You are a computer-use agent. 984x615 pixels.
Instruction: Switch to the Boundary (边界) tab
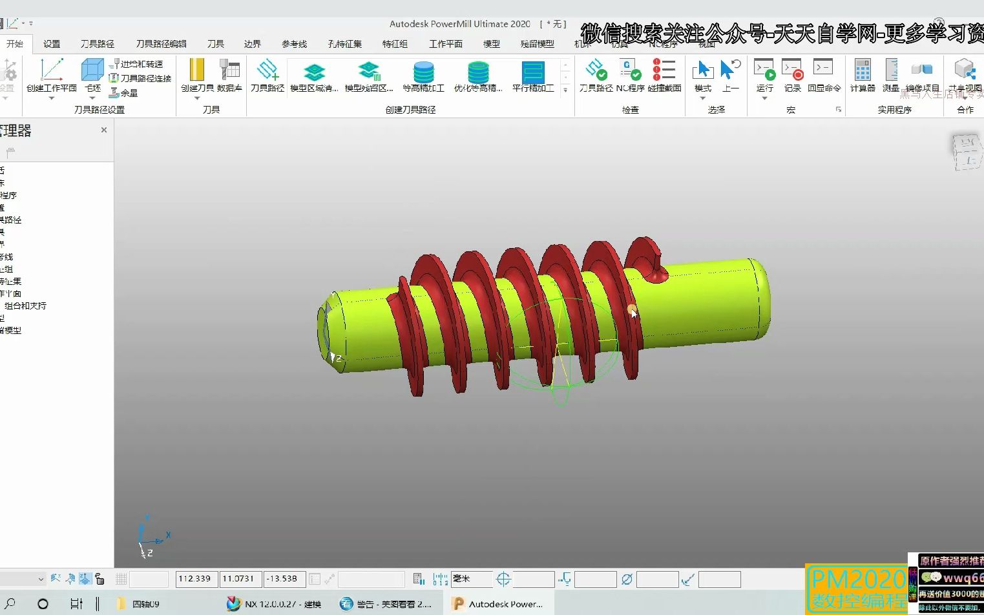(253, 44)
